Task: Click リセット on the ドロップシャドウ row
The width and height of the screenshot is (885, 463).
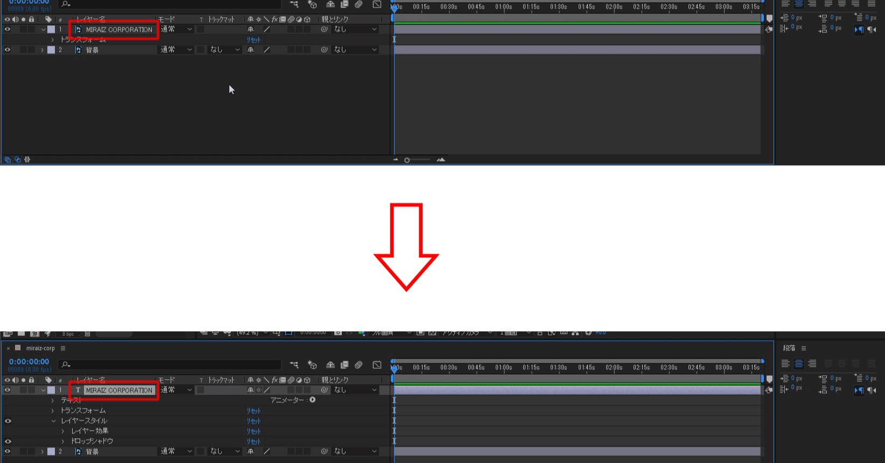Action: coord(254,441)
